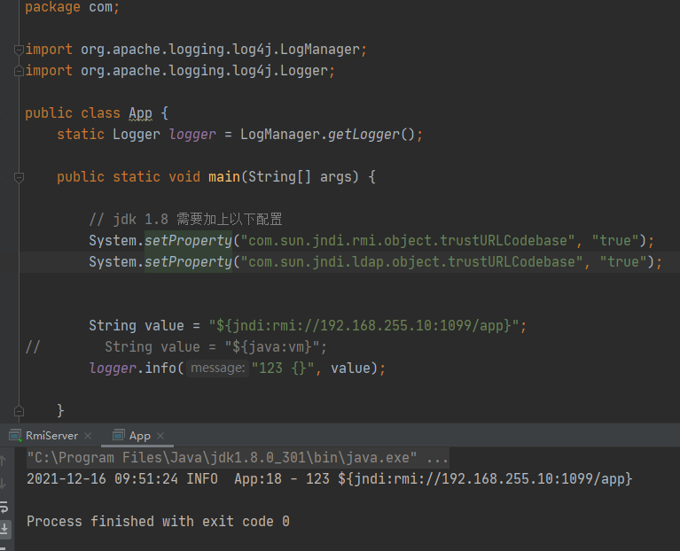Screen dimensions: 680x551
Task: Click fold marker beside Logger import line
Action: [x=19, y=71]
